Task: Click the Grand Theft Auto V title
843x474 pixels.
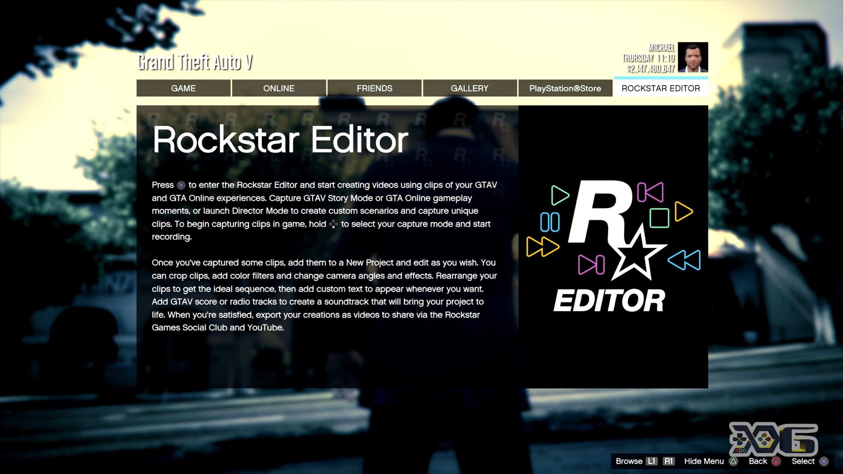Action: 195,62
